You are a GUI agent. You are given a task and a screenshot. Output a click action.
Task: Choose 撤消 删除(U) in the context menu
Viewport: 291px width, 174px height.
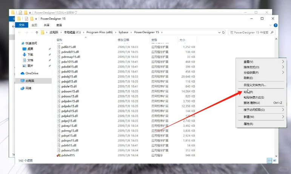coord(261,103)
